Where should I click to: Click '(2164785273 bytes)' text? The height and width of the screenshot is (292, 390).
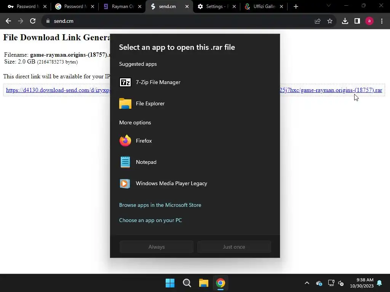pos(58,62)
